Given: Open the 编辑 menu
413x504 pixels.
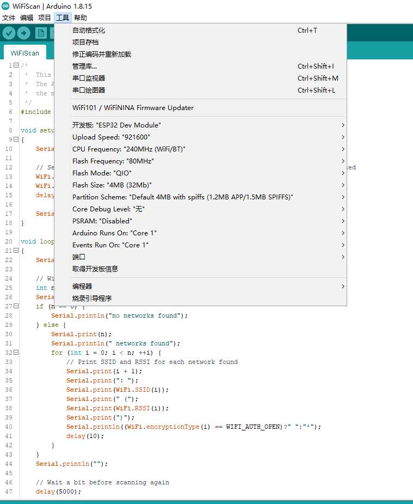Looking at the screenshot, I should pos(26,17).
